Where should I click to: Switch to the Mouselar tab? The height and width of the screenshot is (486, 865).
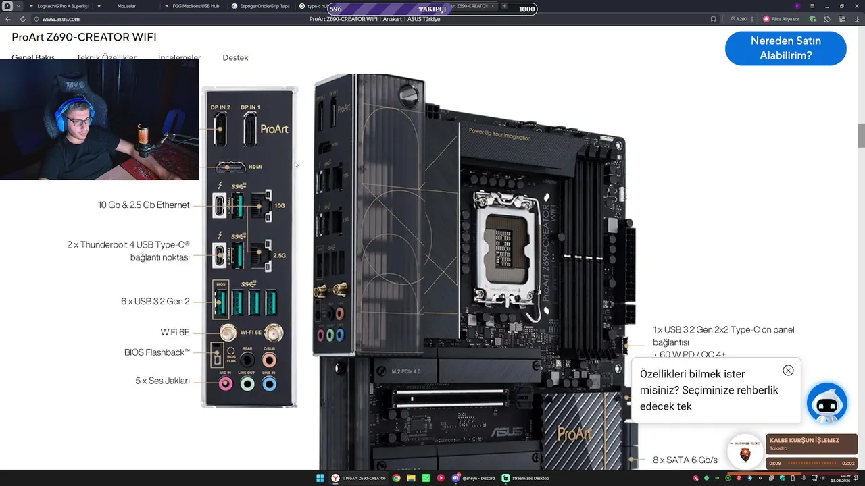pos(125,6)
